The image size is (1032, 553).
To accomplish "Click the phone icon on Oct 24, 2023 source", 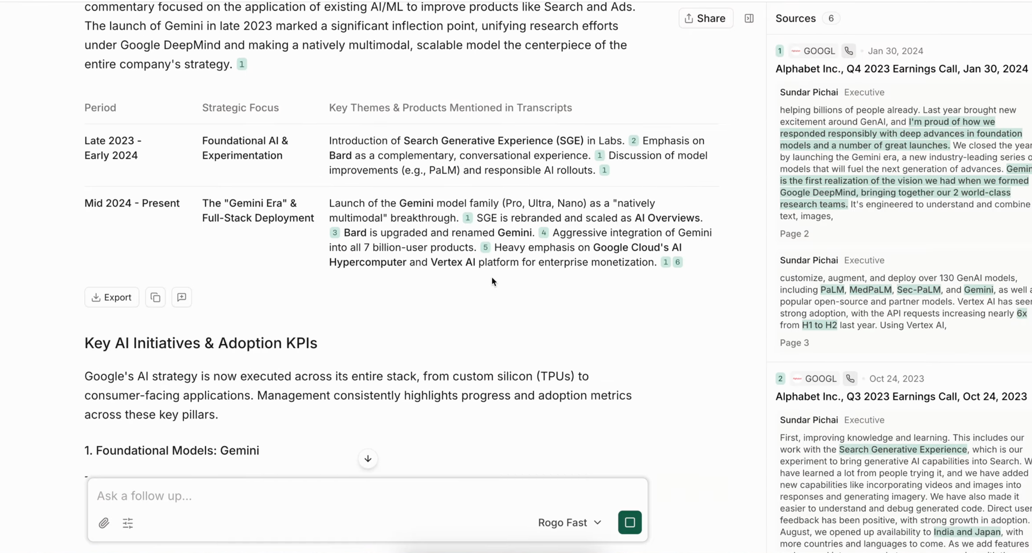I will tap(850, 379).
